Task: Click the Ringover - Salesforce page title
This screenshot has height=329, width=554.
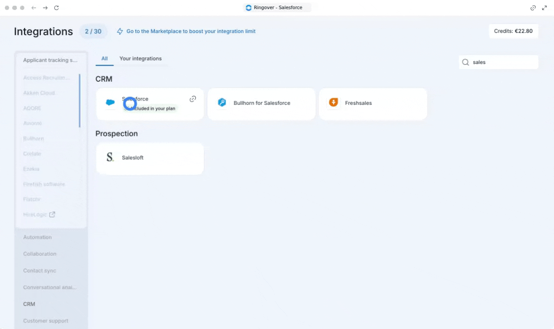Action: pyautogui.click(x=278, y=8)
